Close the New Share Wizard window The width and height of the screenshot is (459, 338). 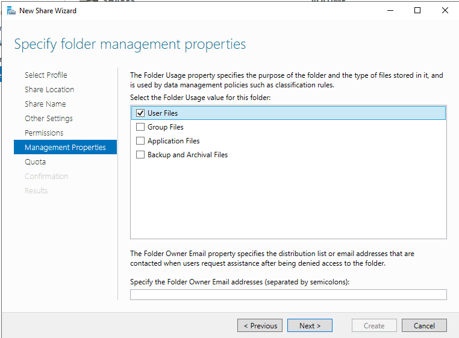point(445,10)
